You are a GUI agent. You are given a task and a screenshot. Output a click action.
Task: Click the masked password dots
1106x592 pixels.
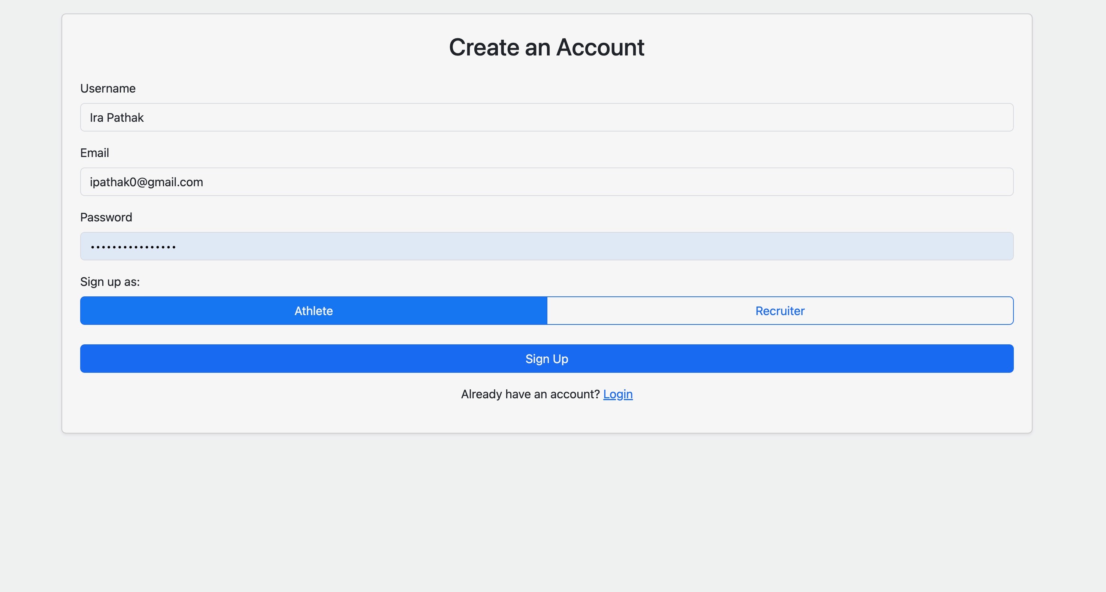133,247
